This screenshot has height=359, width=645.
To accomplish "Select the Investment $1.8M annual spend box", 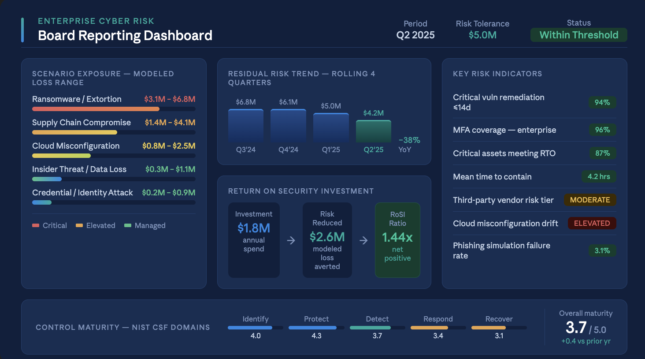I will (x=254, y=240).
